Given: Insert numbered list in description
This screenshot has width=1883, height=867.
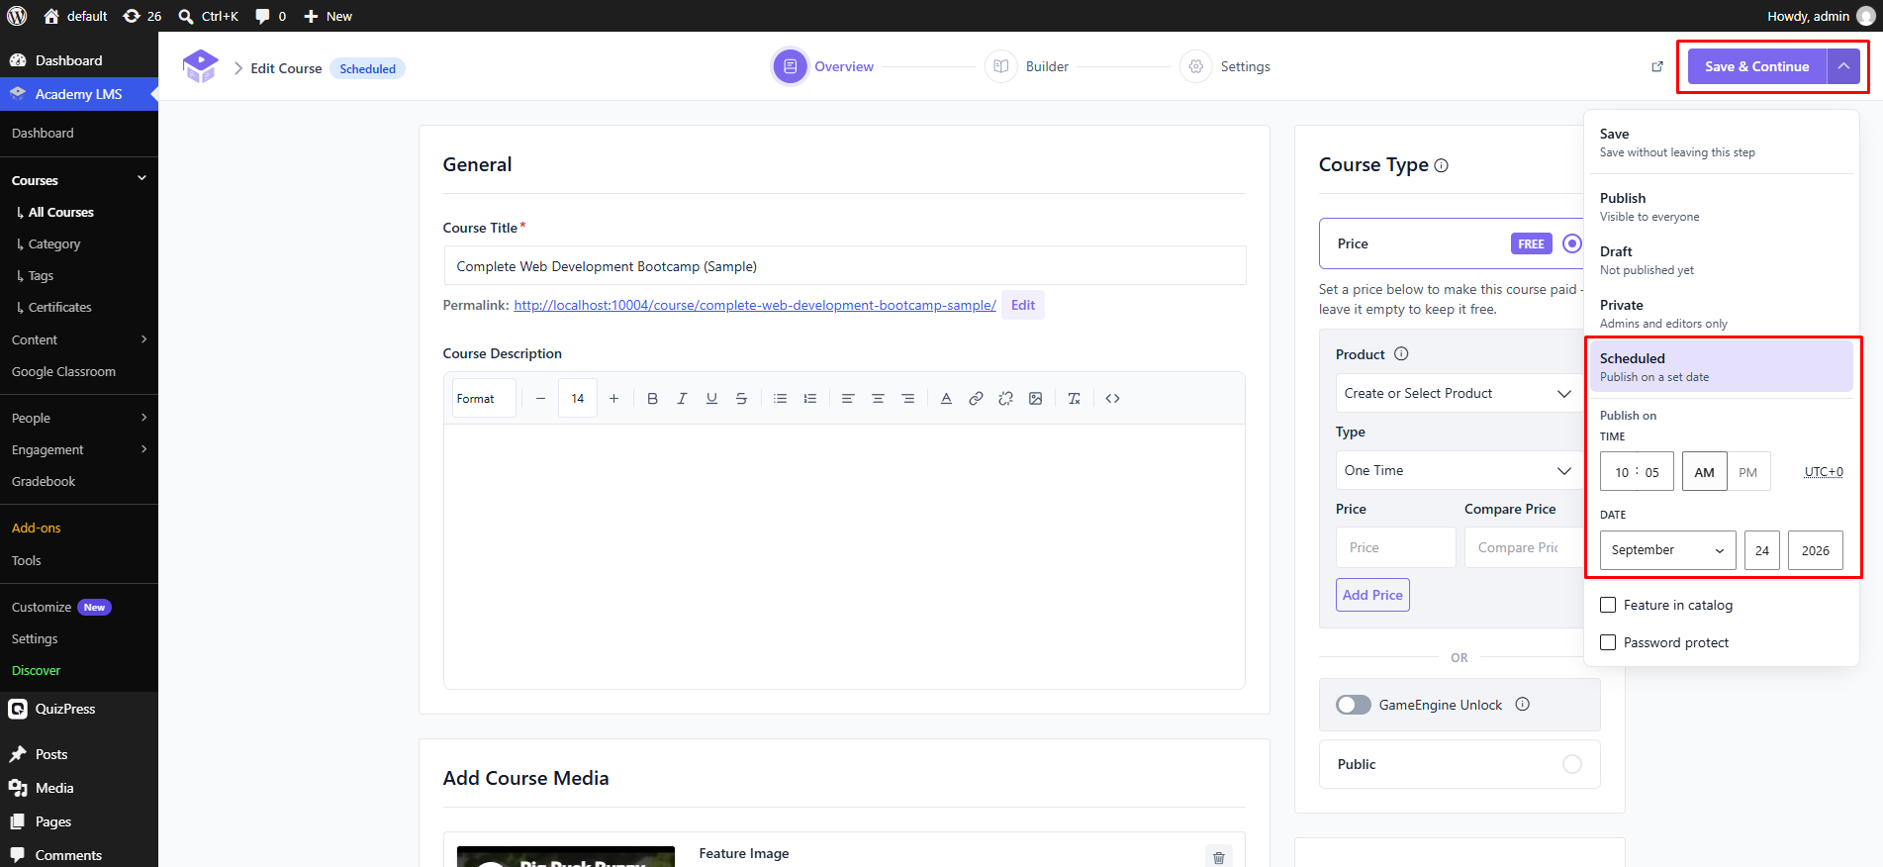Looking at the screenshot, I should pyautogui.click(x=809, y=398).
